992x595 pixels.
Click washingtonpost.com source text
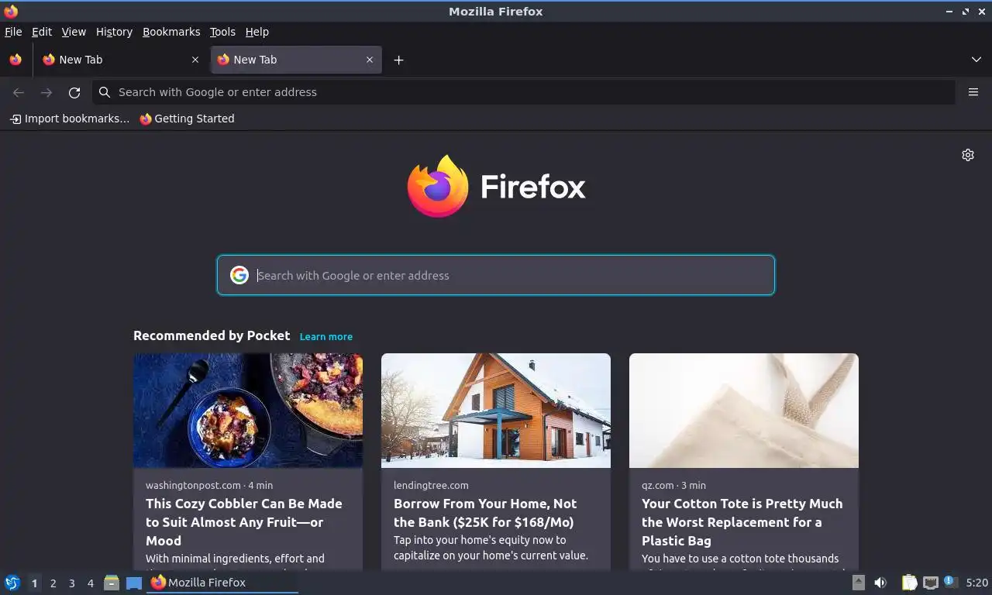pos(193,485)
